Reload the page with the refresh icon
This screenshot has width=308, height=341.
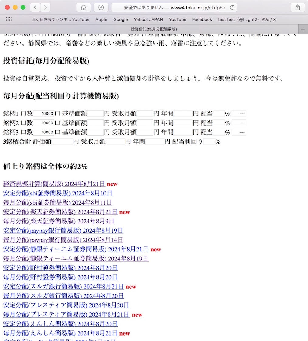tap(232, 8)
